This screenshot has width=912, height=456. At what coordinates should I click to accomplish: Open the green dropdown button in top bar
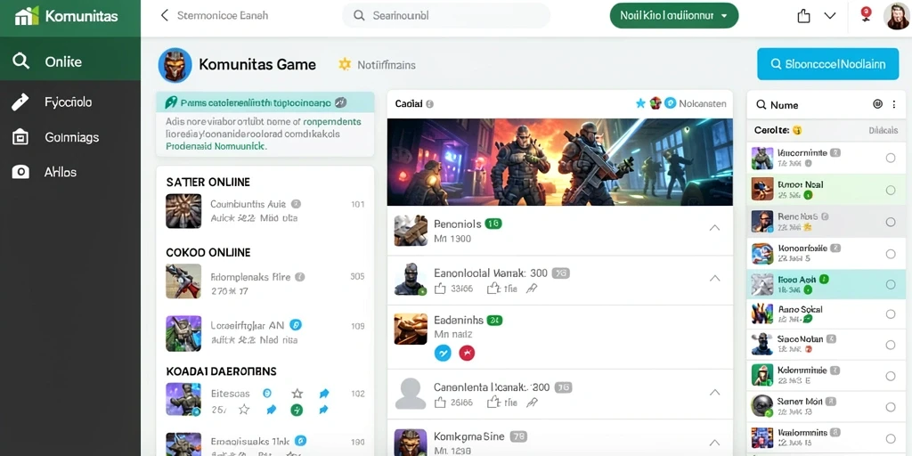(x=674, y=16)
